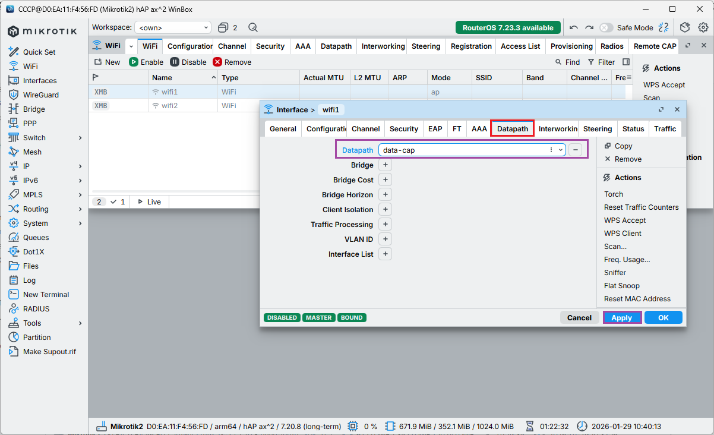This screenshot has width=714, height=435.
Task: Expand the IPv6 submenu
Action: tap(80, 181)
